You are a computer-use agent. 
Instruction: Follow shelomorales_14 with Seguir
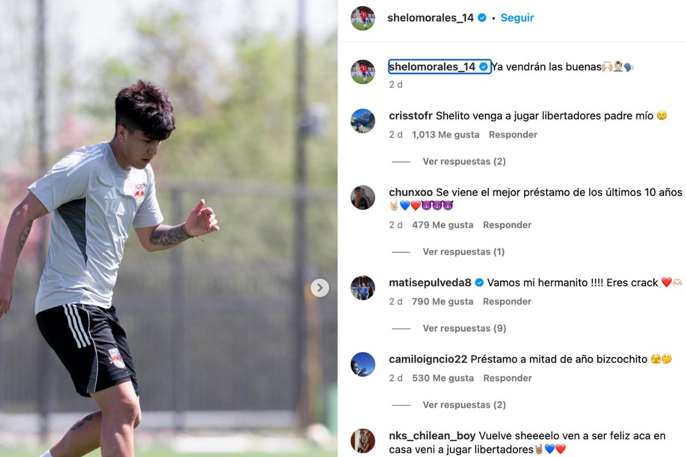click(x=517, y=18)
